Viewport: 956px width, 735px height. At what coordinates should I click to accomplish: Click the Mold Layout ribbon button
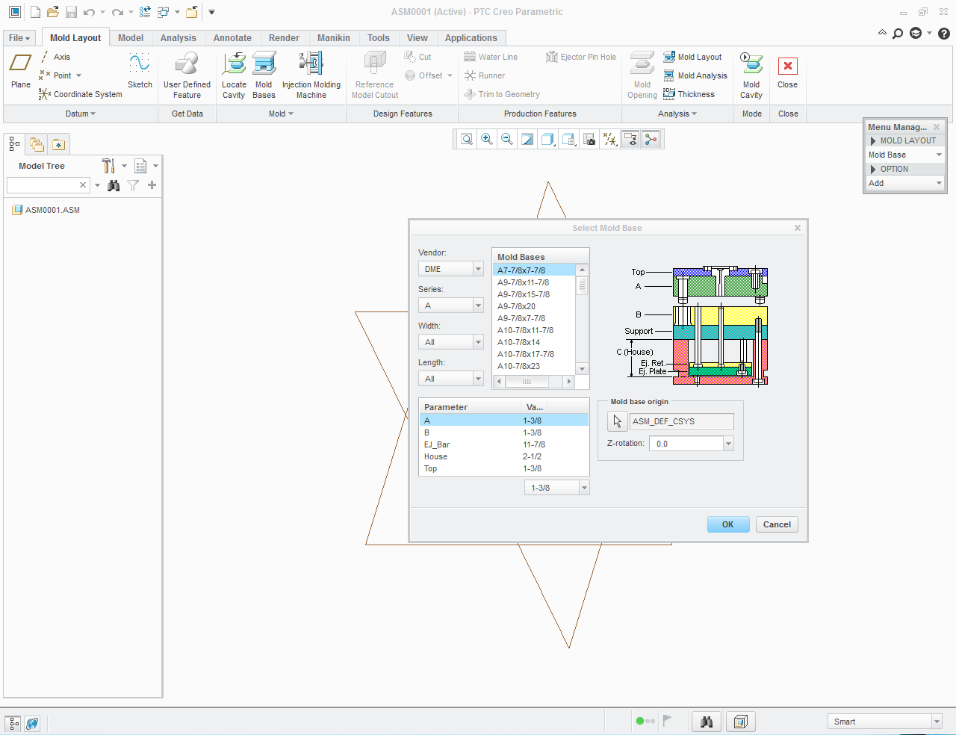(x=692, y=57)
